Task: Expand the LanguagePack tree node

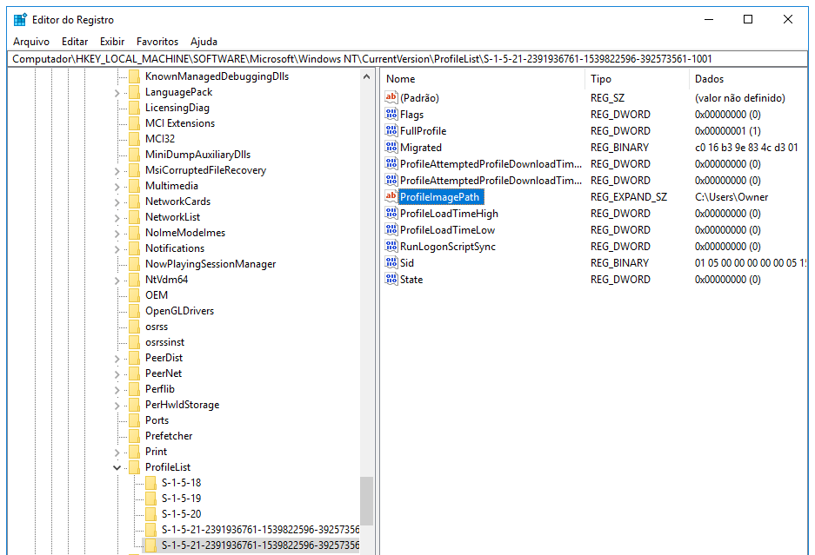Action: pyautogui.click(x=117, y=92)
